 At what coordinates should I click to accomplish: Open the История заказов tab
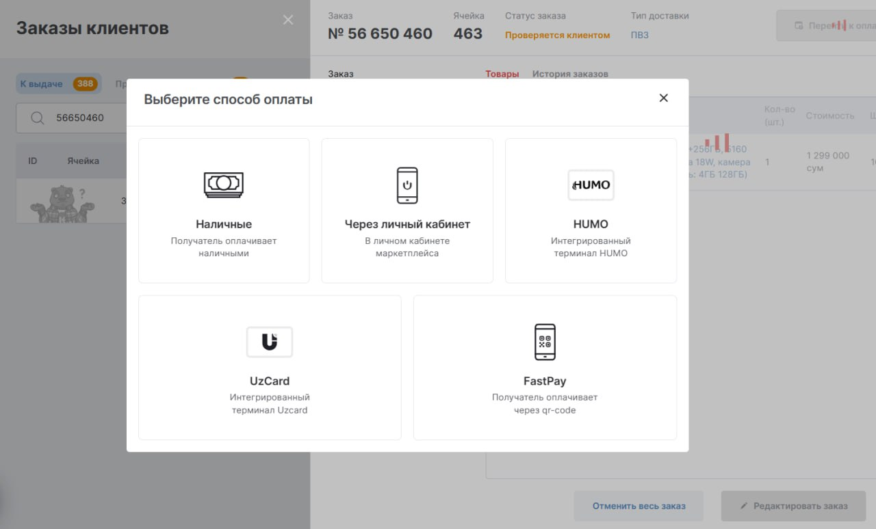click(570, 74)
